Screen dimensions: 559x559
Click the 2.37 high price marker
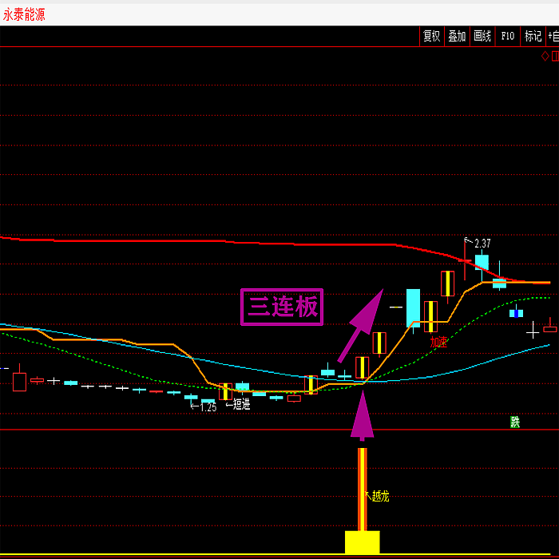[x=482, y=244]
